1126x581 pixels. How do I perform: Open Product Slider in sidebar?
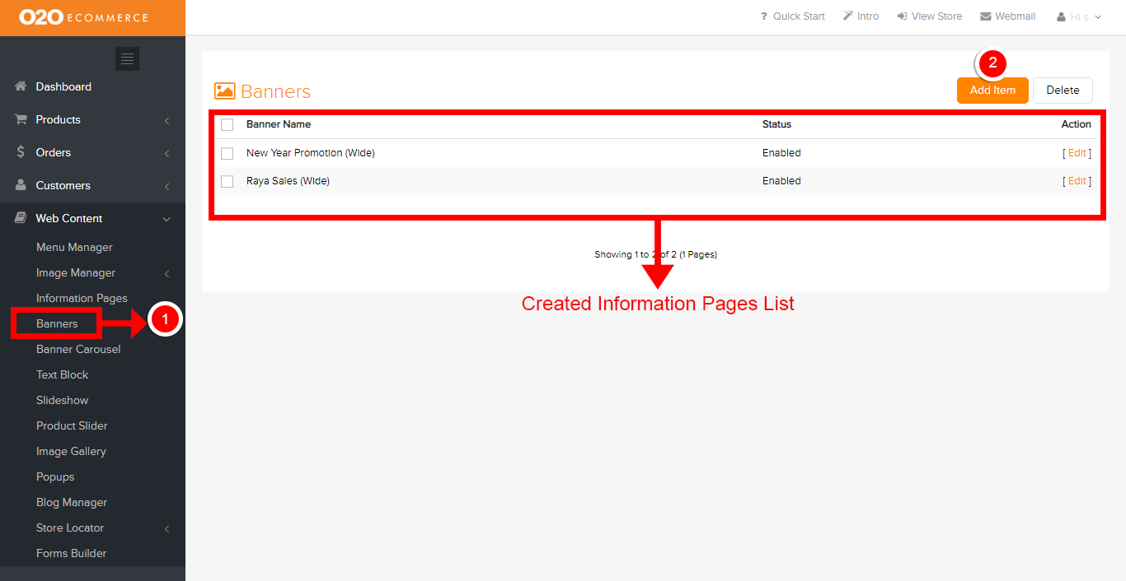click(x=72, y=425)
